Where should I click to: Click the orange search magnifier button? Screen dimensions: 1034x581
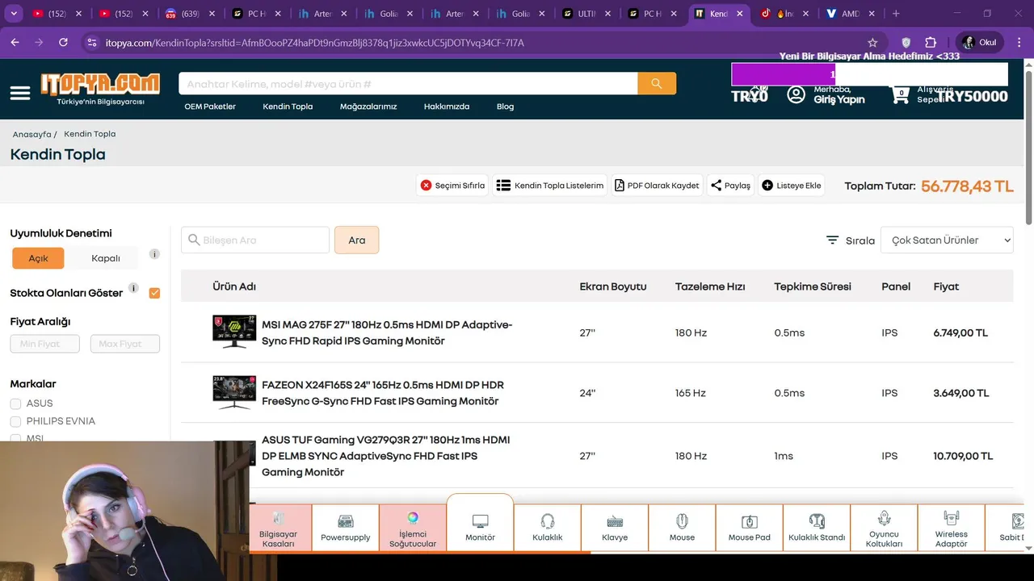coord(657,83)
